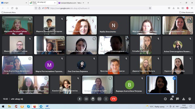Open the Bookmarks Menu folder

8,12
